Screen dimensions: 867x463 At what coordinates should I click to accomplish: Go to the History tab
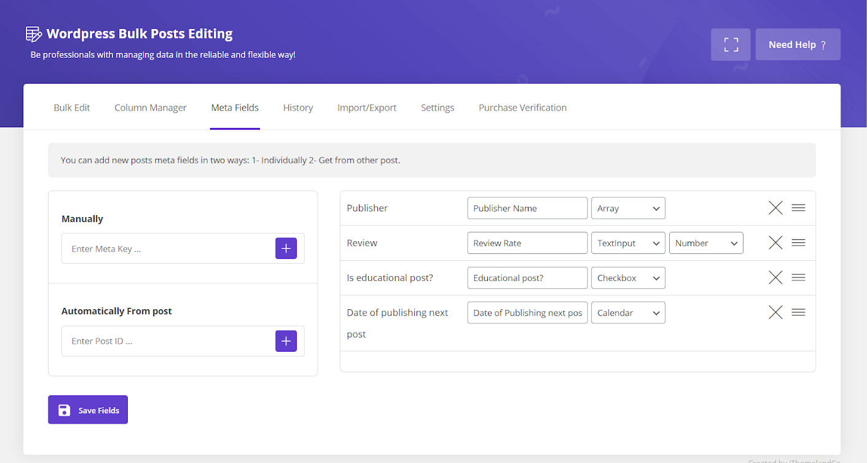click(298, 108)
